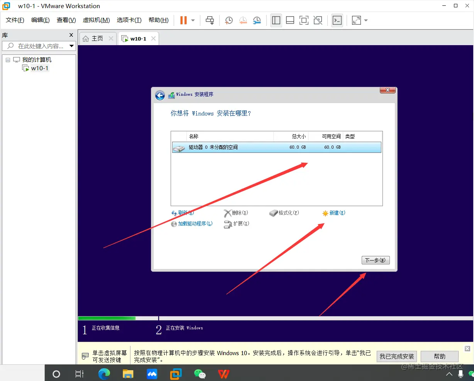This screenshot has width=474, height=381.
Task: Open the 文件(F) menu
Action: tap(15, 20)
